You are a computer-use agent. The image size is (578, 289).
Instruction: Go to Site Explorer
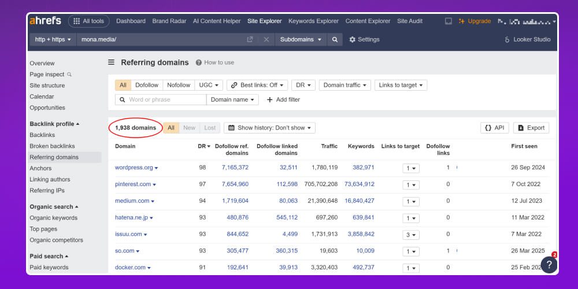(264, 21)
